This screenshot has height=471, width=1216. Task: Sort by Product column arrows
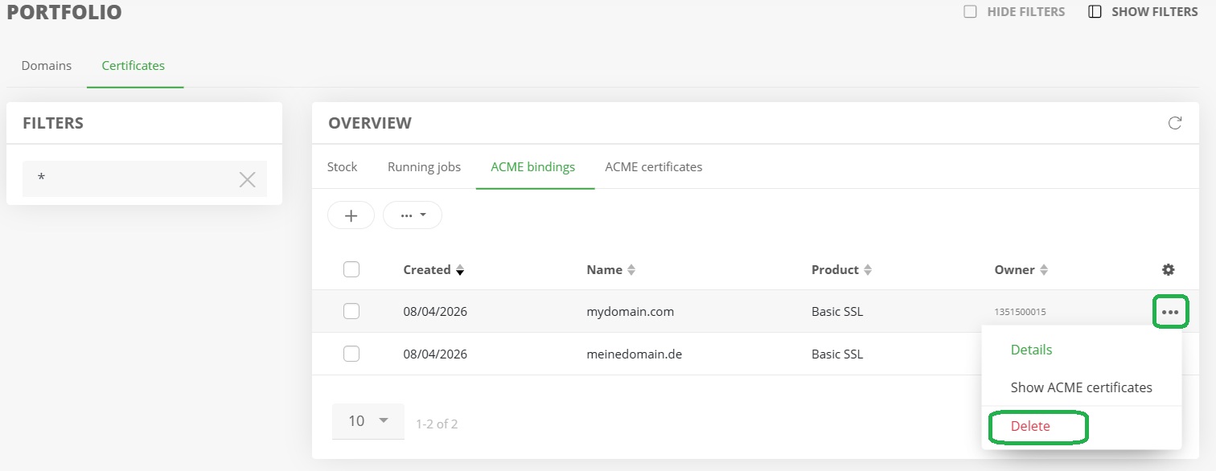pyautogui.click(x=868, y=270)
